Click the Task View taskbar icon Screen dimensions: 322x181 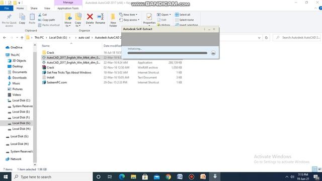click(x=110, y=176)
